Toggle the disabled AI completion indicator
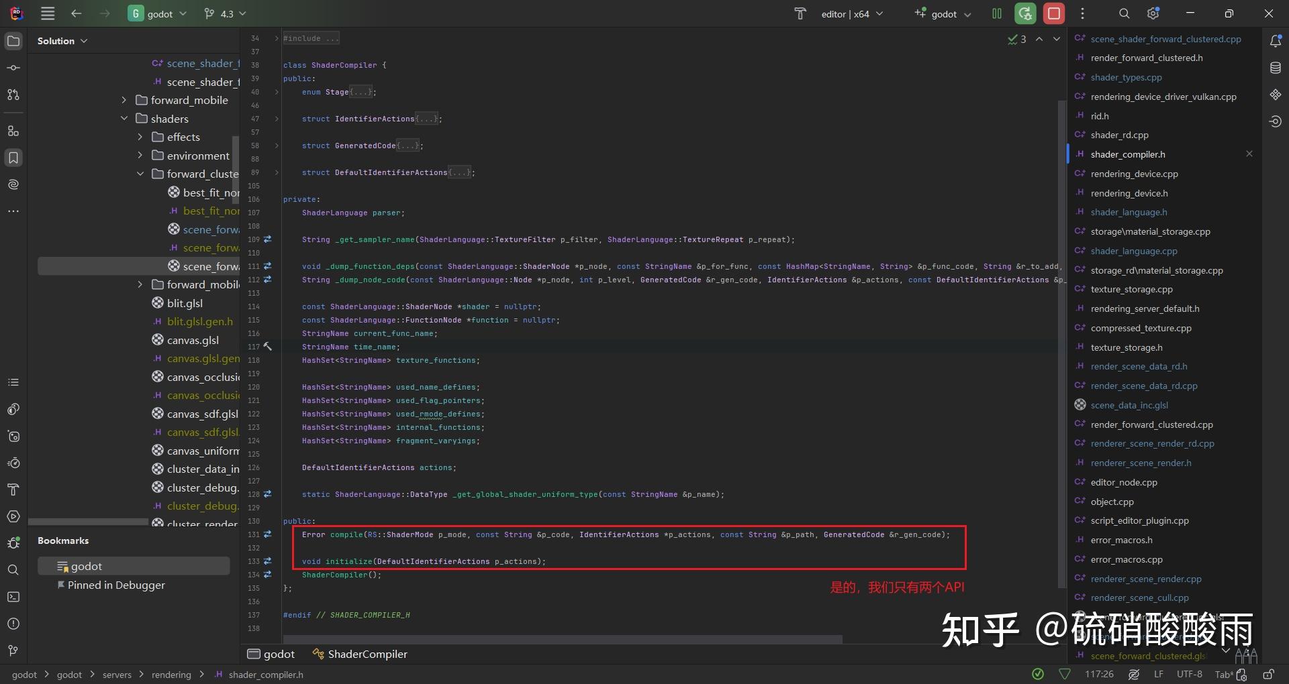 click(x=1134, y=675)
